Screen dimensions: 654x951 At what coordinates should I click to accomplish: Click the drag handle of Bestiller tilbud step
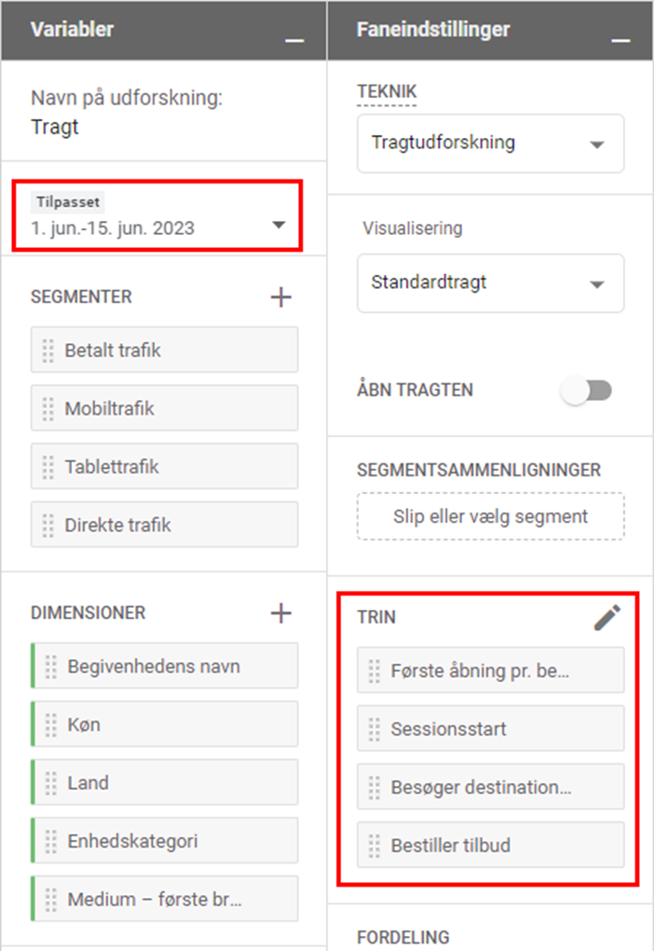pyautogui.click(x=375, y=845)
